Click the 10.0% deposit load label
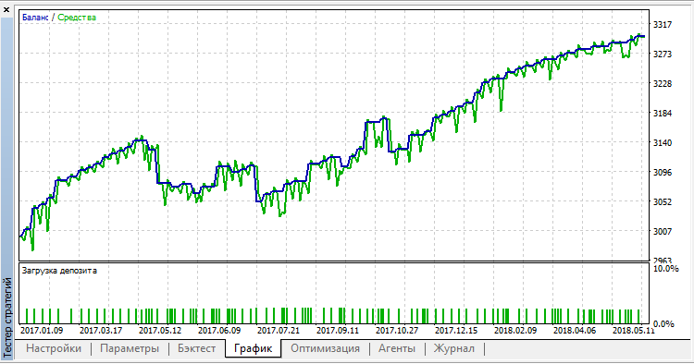 665,269
